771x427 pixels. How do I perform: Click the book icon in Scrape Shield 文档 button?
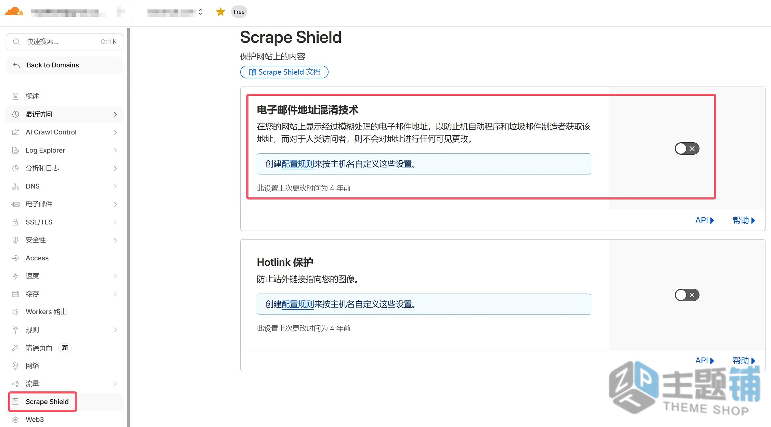[252, 72]
